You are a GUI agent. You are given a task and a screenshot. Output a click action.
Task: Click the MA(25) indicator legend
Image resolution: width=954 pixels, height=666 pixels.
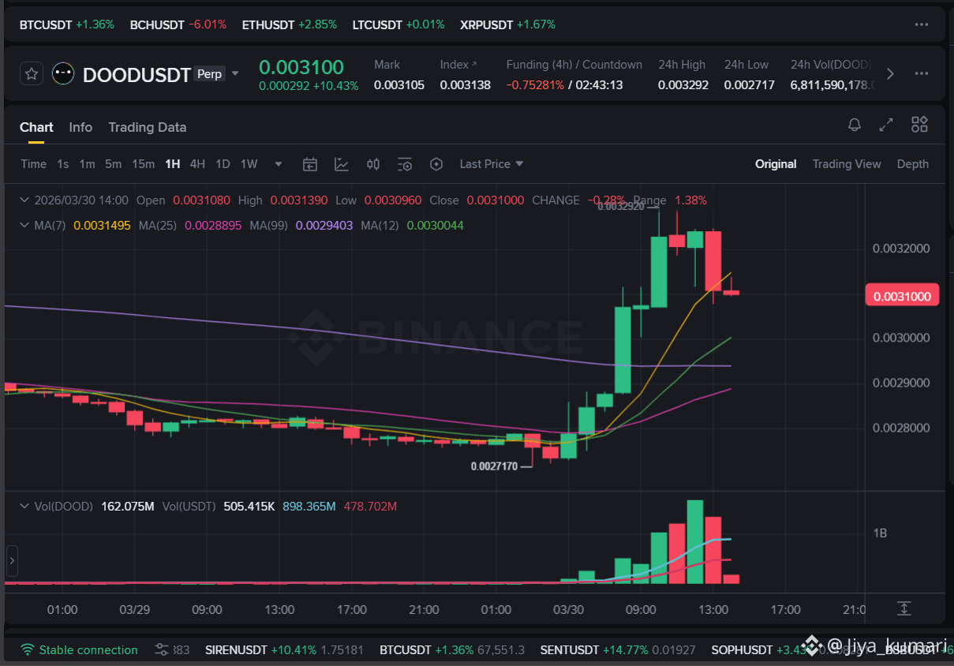click(x=190, y=226)
